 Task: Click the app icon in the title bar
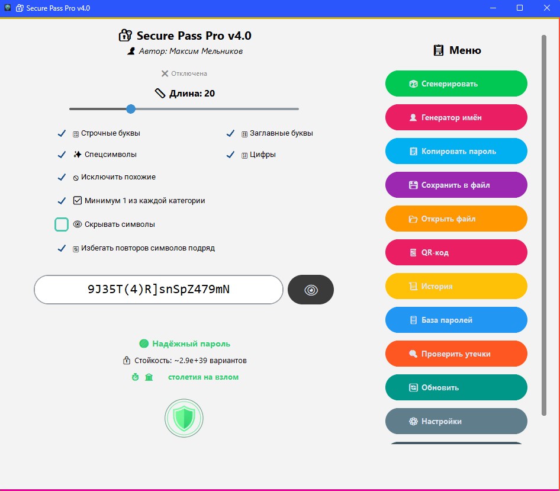[x=7, y=8]
